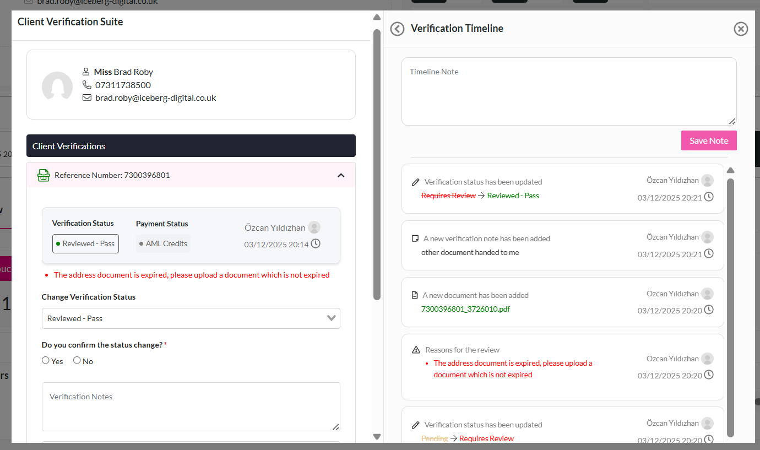Viewport: 760px width, 450px height.
Task: Click into the Verification Notes text box
Action: point(191,406)
